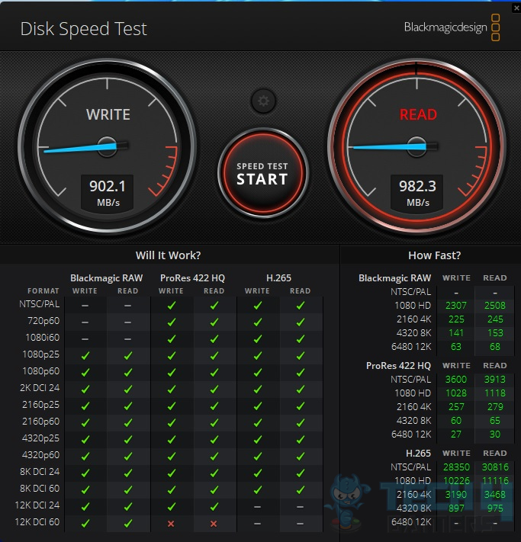Screen dimensions: 521x542
Task: Click the 2160p60 format row label
Action: point(41,422)
